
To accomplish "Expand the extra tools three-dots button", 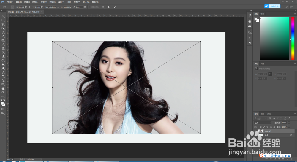I will tap(3, 96).
